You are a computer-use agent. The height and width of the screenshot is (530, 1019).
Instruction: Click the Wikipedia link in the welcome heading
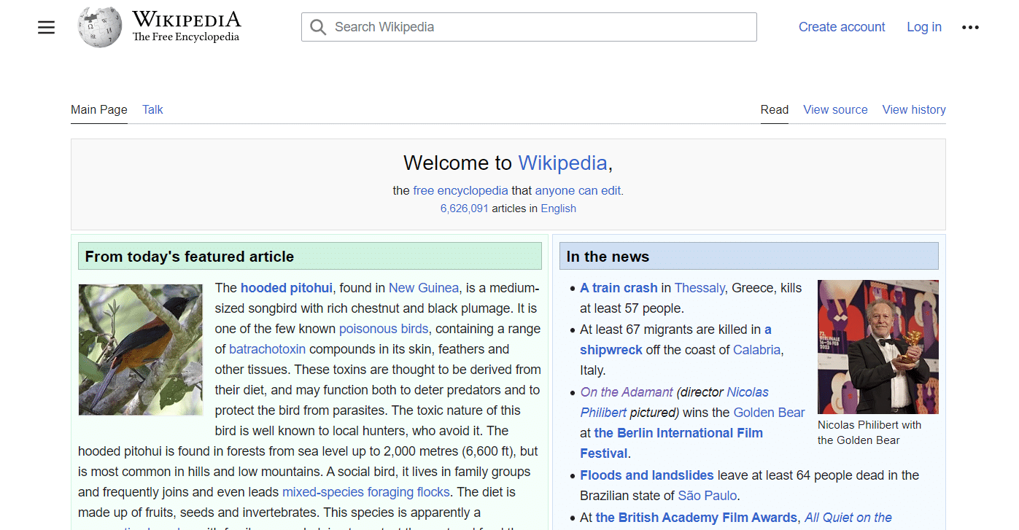point(562,163)
